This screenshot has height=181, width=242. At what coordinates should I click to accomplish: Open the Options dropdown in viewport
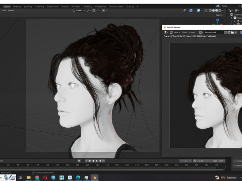[x=220, y=15]
